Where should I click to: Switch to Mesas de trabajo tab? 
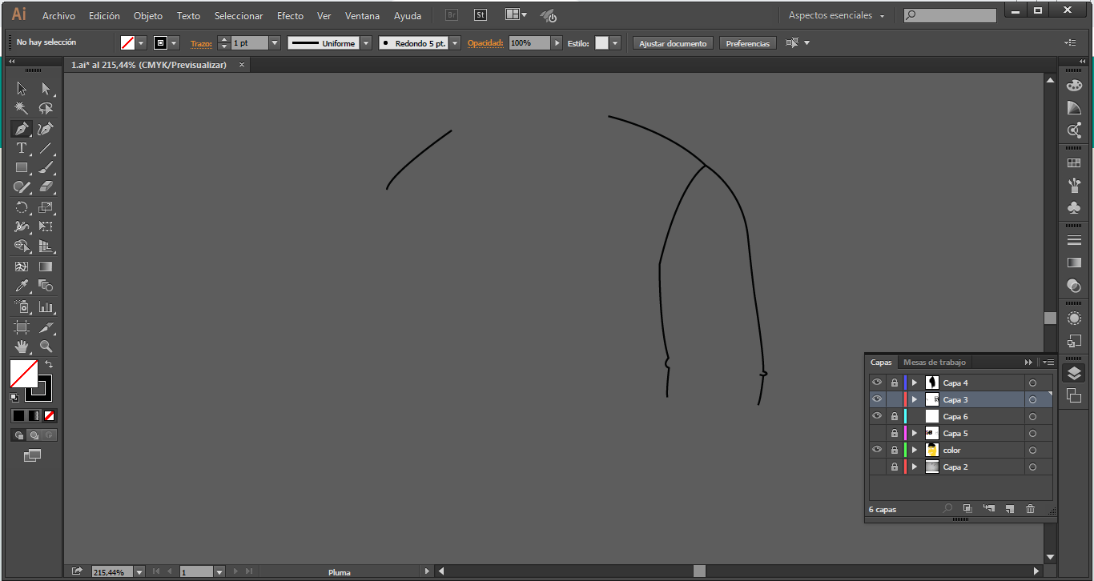point(935,363)
